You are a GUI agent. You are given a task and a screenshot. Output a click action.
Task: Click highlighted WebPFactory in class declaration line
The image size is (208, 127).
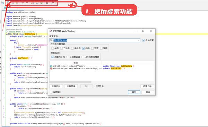point(30,34)
